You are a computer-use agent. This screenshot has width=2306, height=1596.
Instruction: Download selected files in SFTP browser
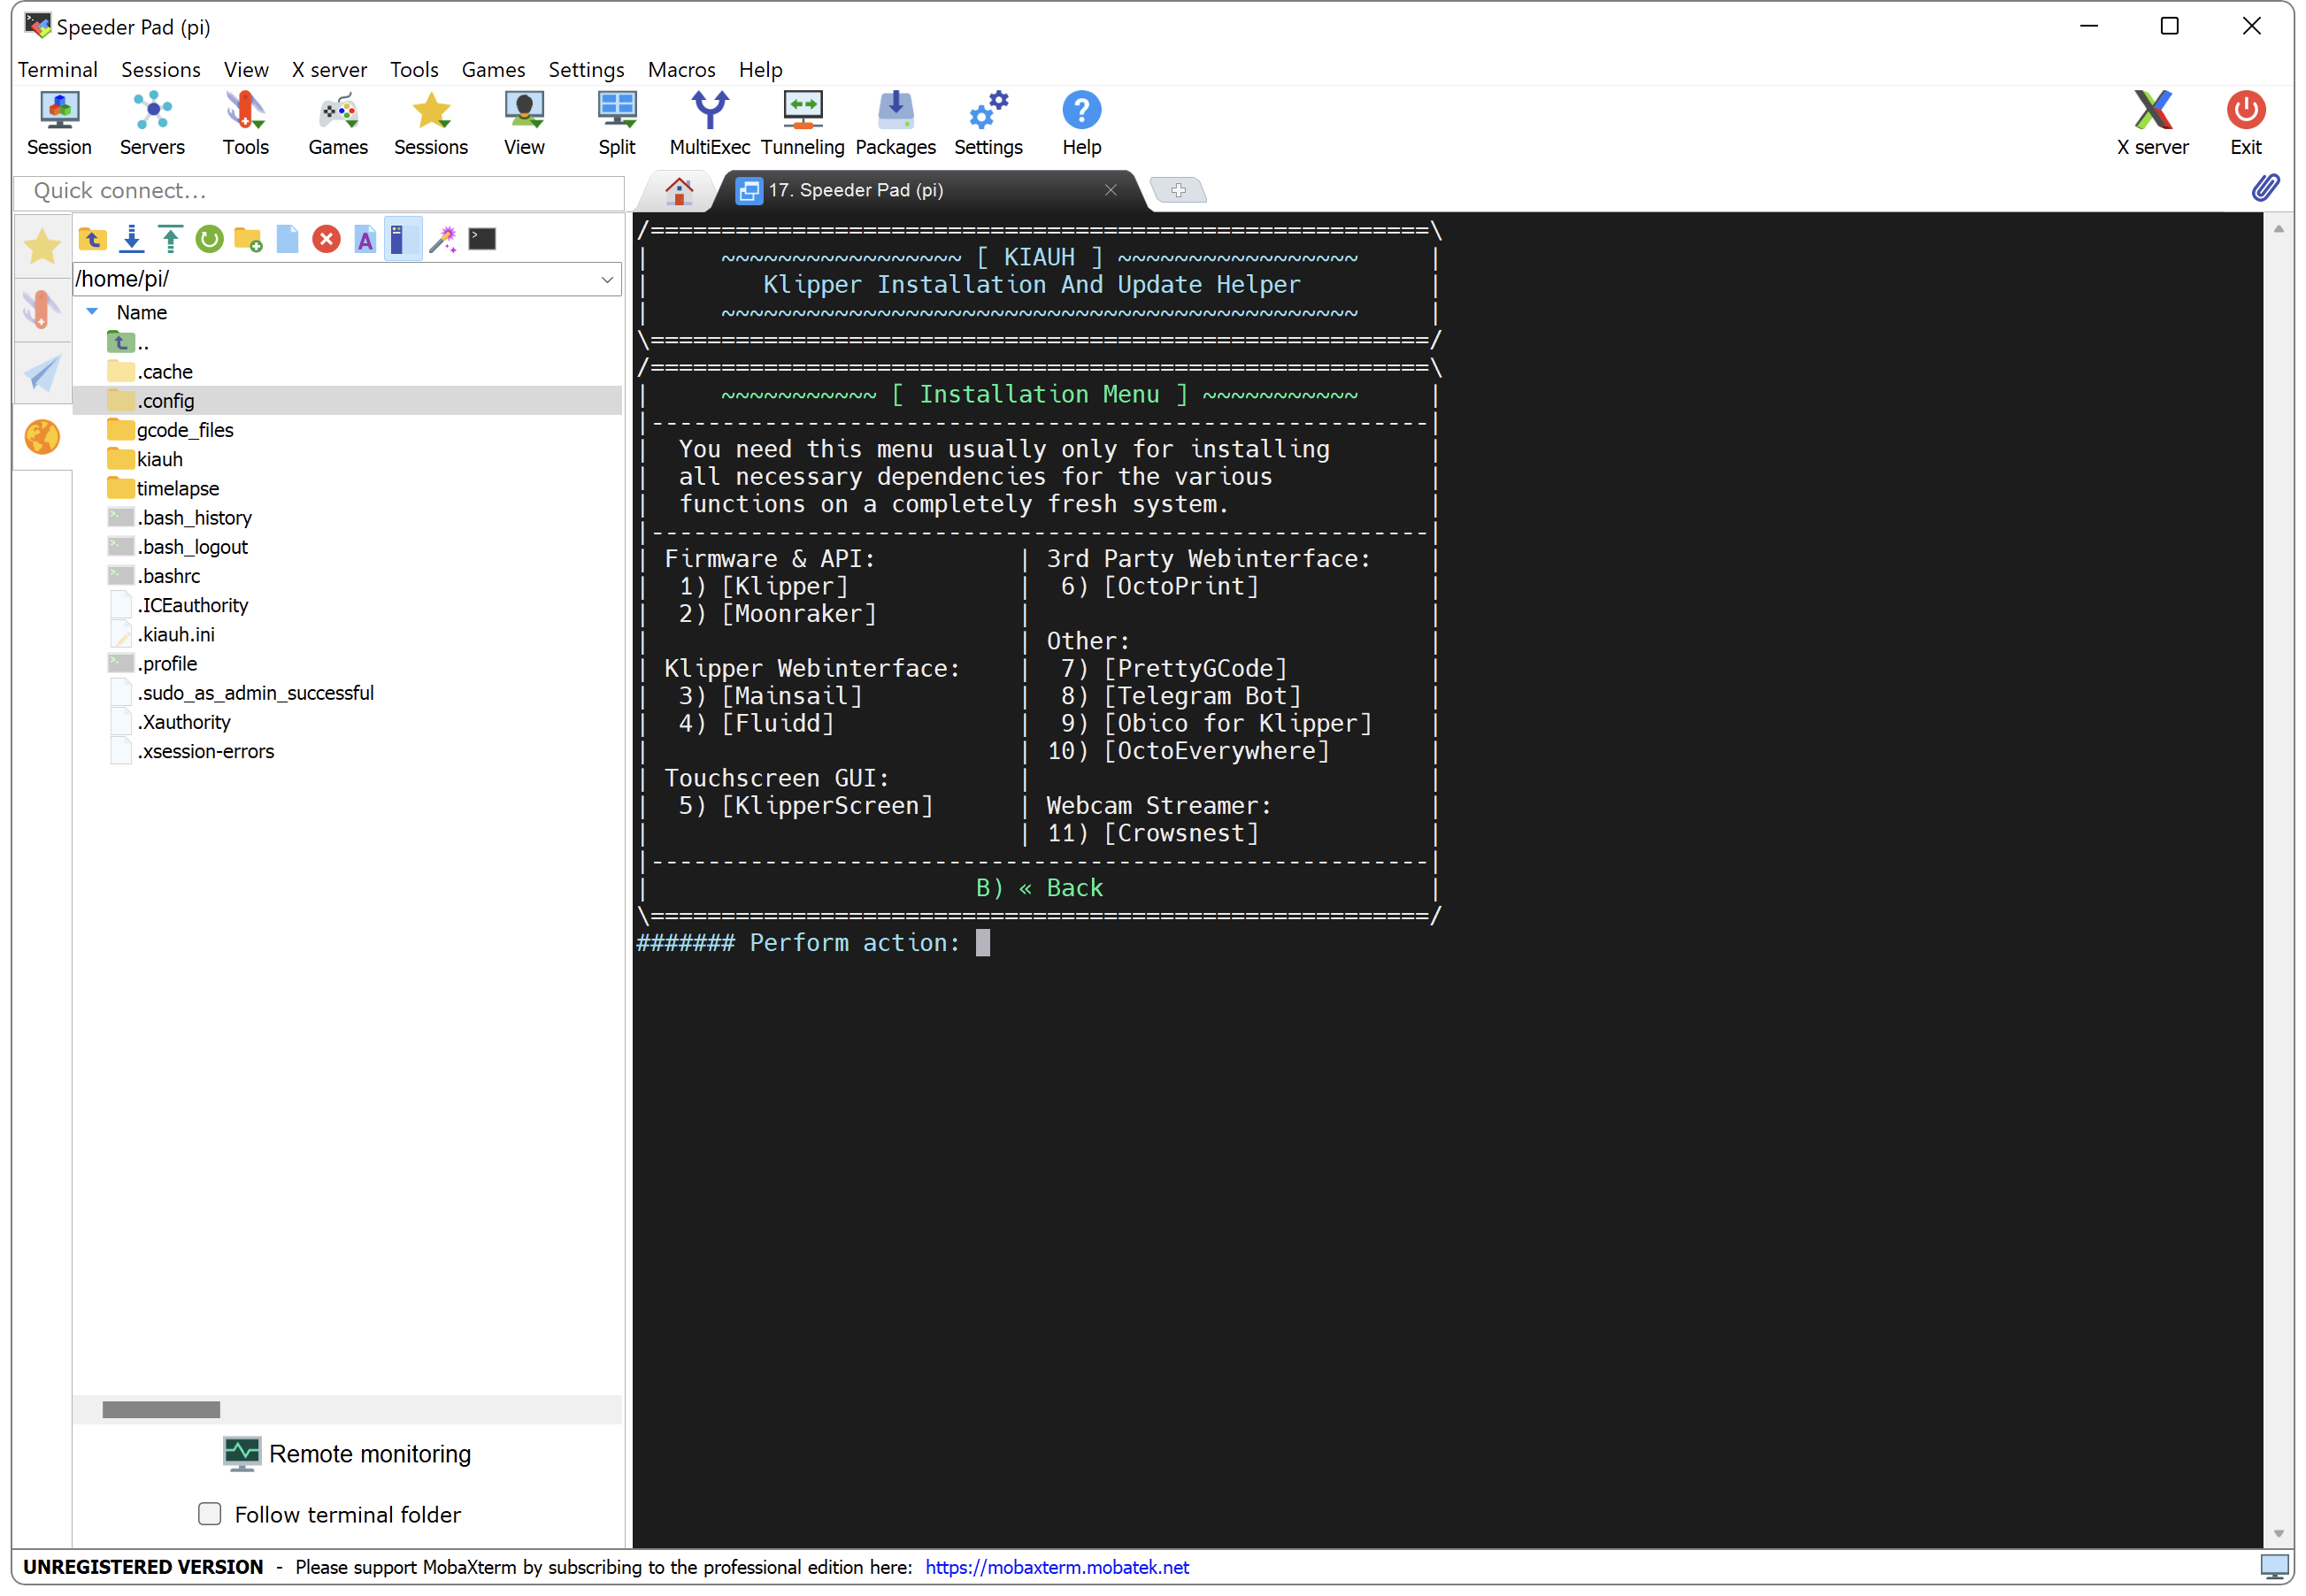click(x=131, y=239)
